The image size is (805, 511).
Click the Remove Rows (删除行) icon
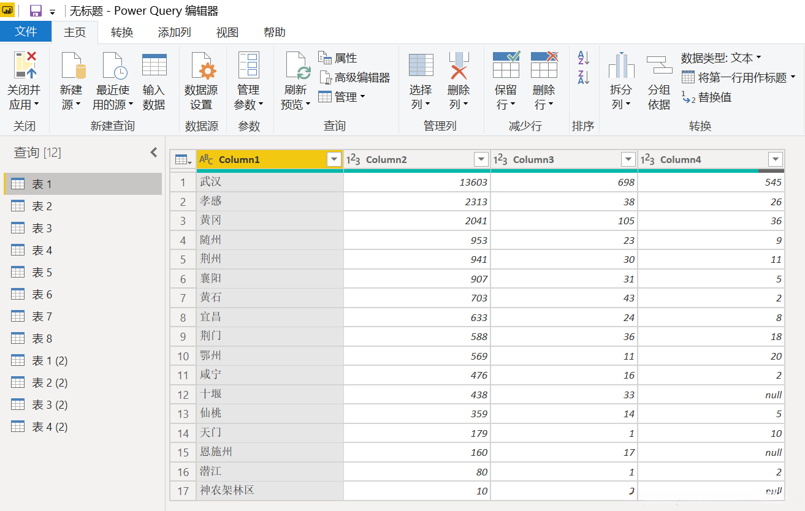(x=544, y=65)
